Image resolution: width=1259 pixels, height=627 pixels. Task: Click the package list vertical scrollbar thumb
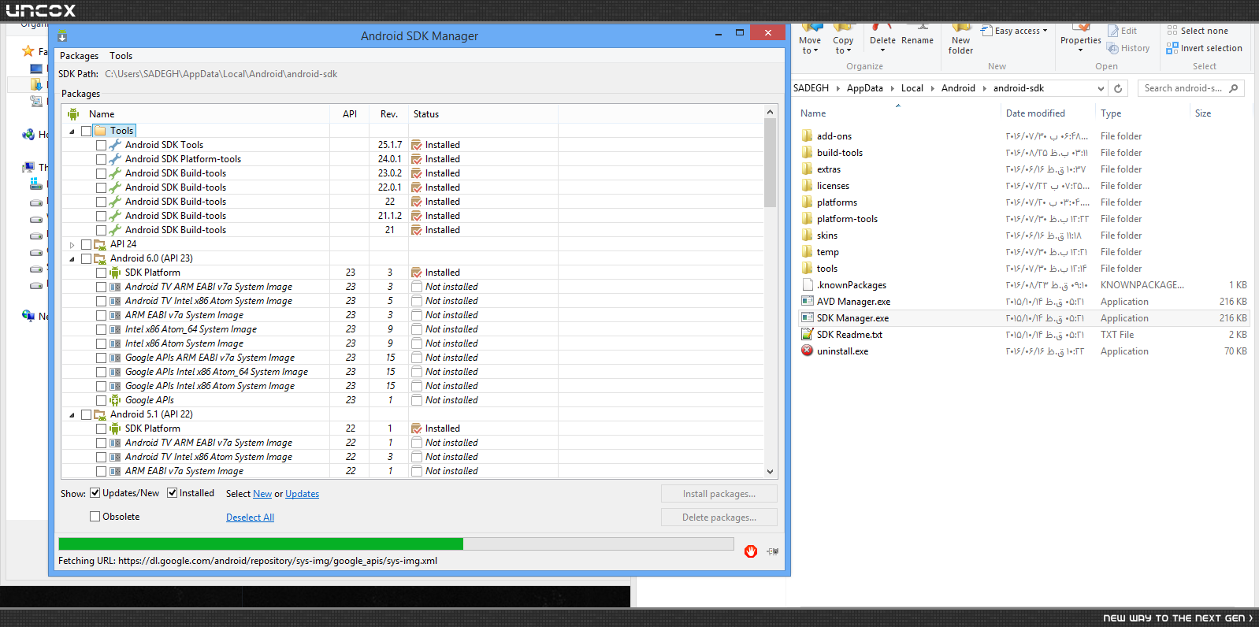770,164
